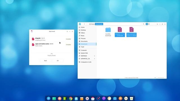Select Computer in the sidebar
180x101 pixels.
[x=87, y=50]
